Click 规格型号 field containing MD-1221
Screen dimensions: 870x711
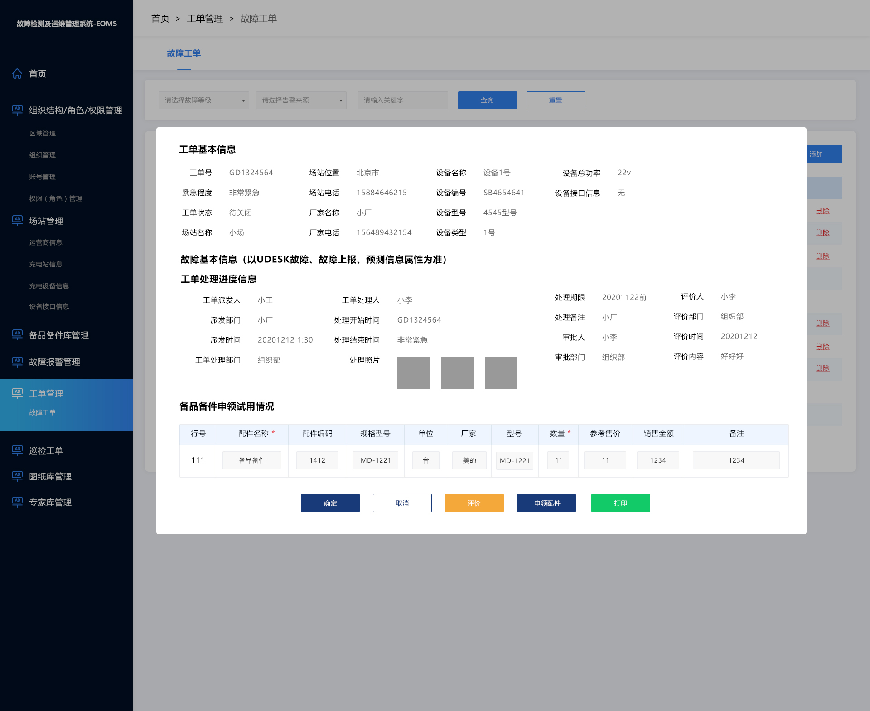click(376, 460)
